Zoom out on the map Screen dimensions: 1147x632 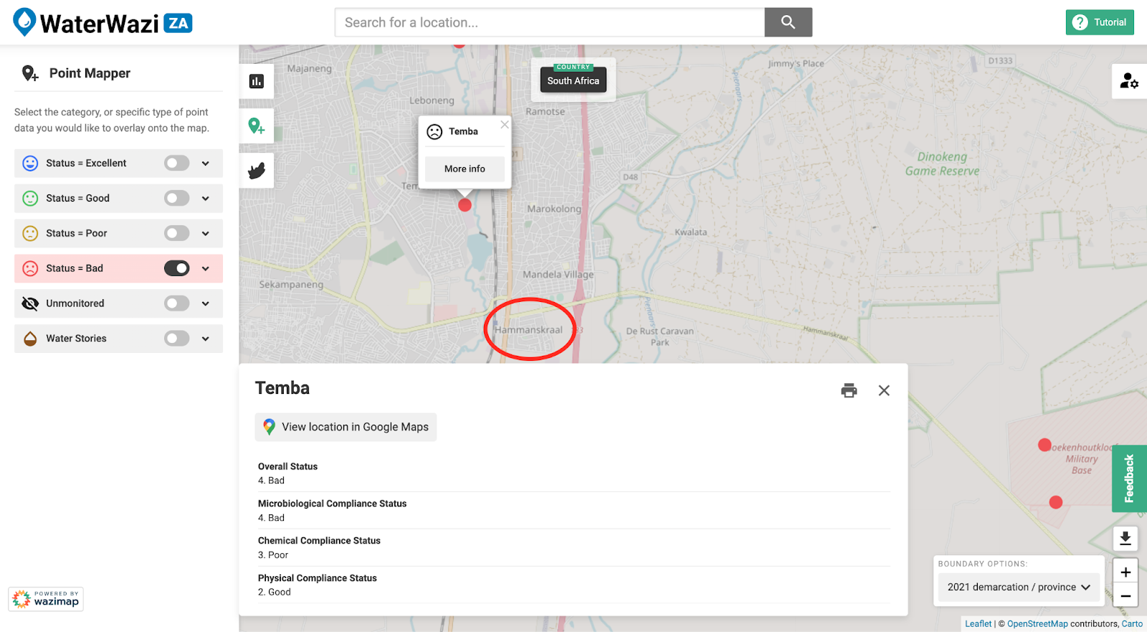click(1125, 595)
